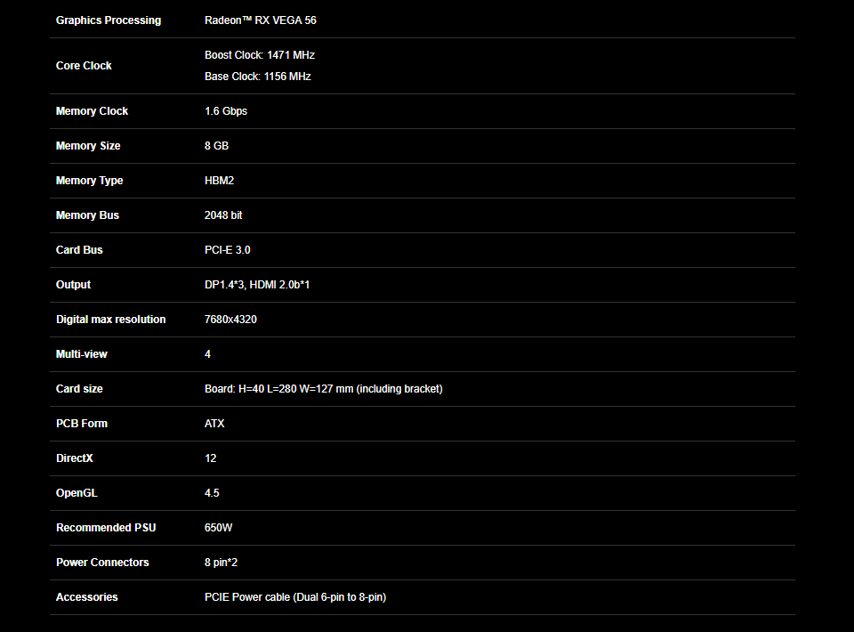854x632 pixels.
Task: Select the DP1.4*3, HDMI 2.0b*1 output text
Action: 257,285
